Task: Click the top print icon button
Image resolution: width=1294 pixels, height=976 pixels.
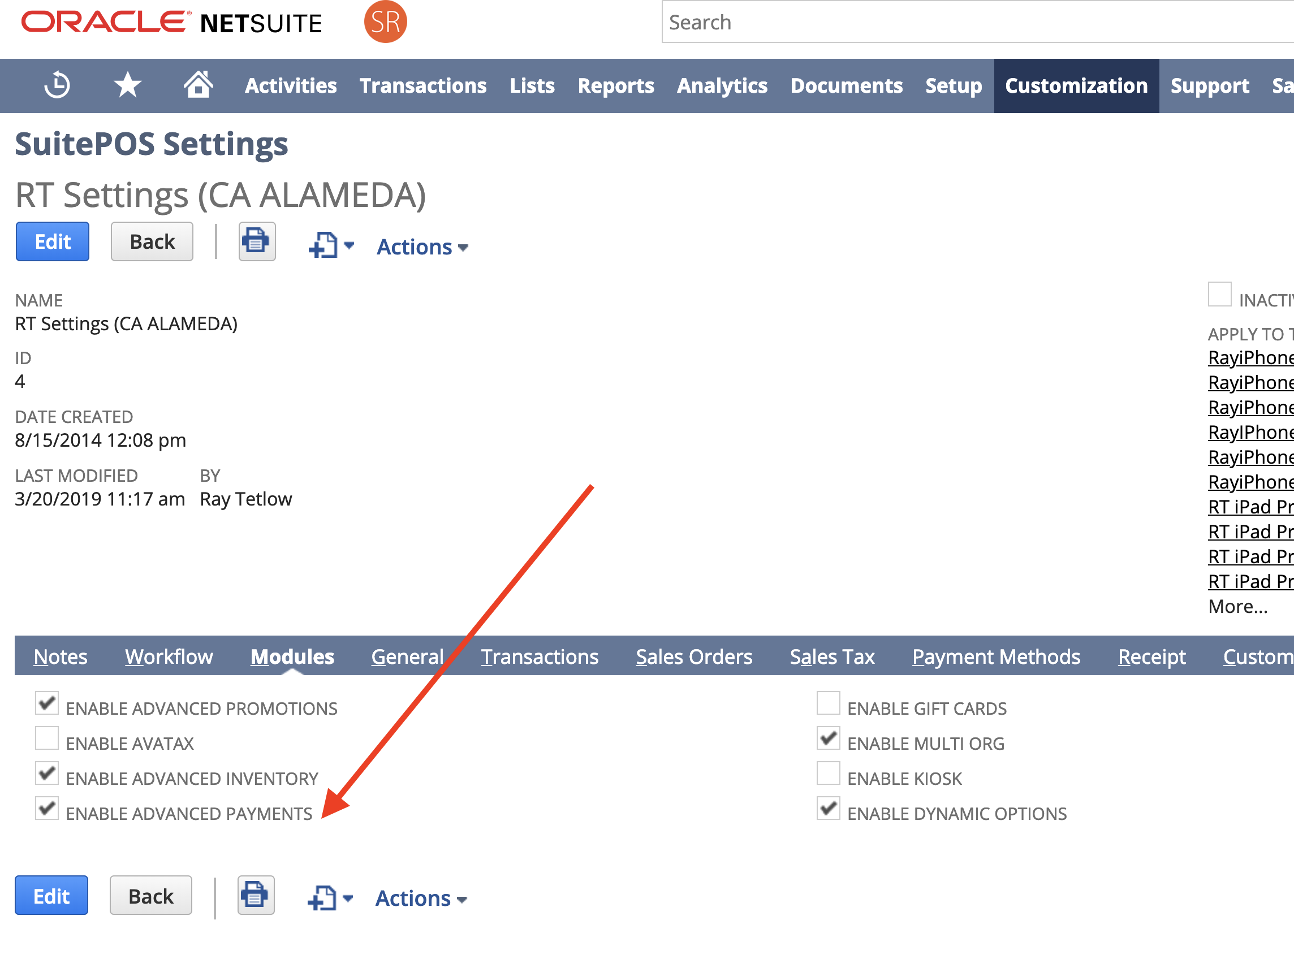Action: (x=257, y=241)
